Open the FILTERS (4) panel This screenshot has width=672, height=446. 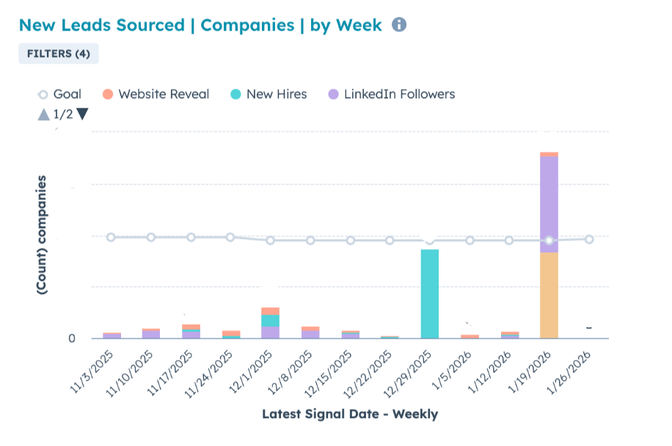click(x=58, y=53)
